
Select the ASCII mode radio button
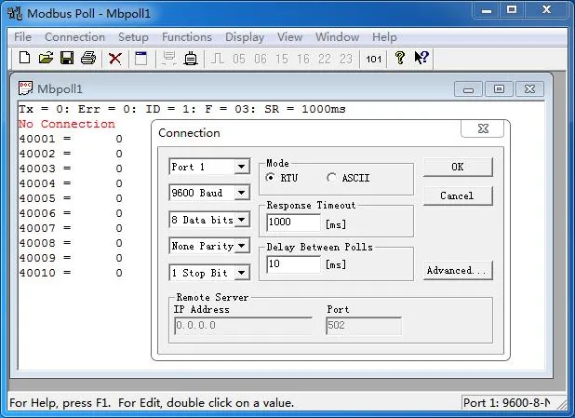tap(331, 178)
